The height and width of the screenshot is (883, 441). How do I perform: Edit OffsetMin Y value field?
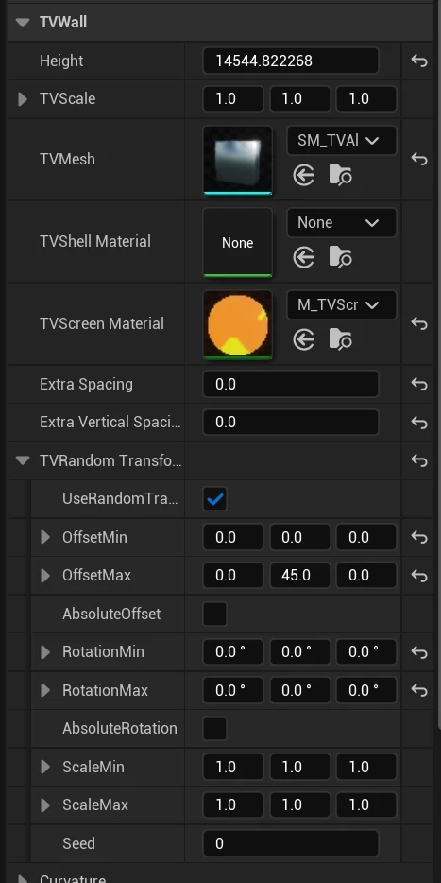pos(299,537)
